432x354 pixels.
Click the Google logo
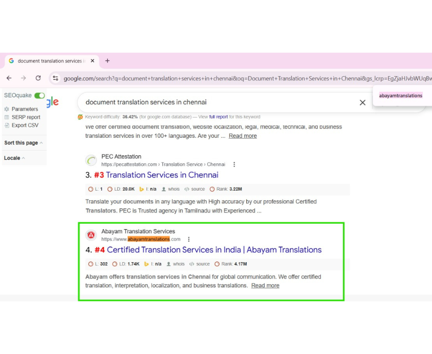(x=52, y=102)
